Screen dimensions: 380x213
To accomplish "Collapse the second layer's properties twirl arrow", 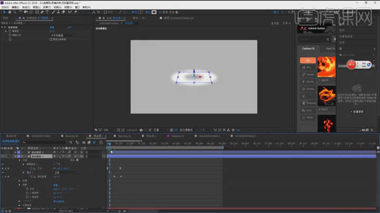I will click(15, 156).
